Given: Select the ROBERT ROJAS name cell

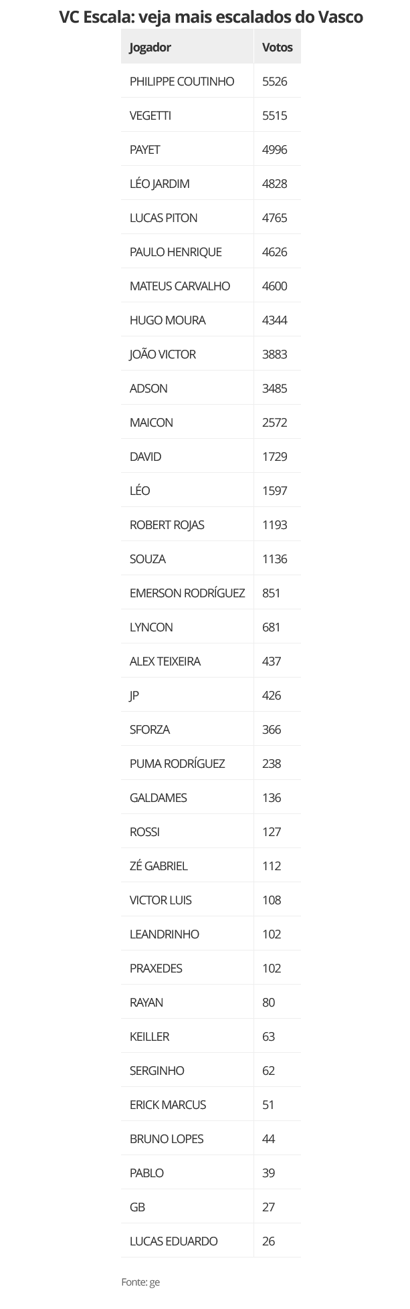Looking at the screenshot, I should point(167,525).
